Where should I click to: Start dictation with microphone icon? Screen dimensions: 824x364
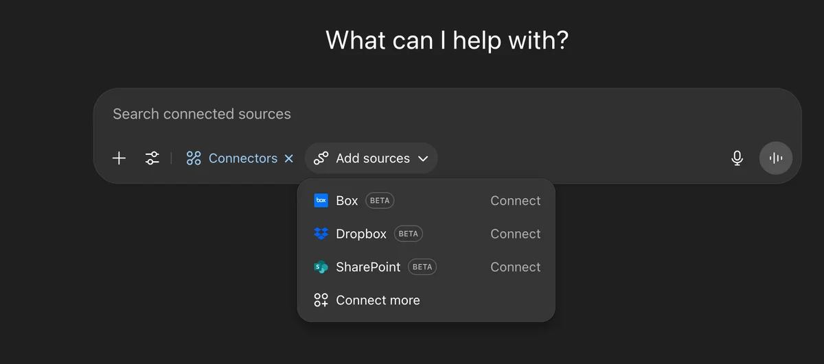pos(737,158)
